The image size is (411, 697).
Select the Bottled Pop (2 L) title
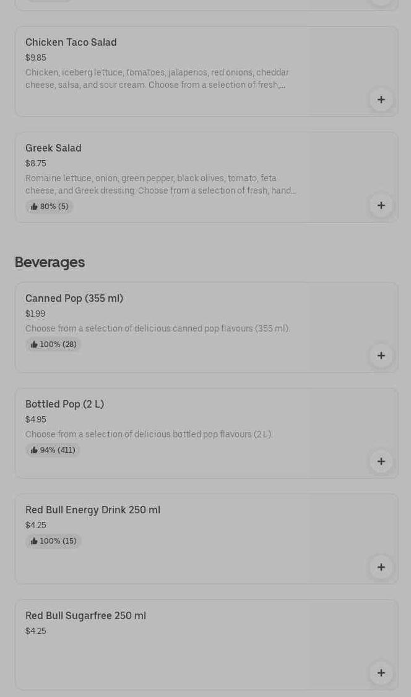click(64, 404)
